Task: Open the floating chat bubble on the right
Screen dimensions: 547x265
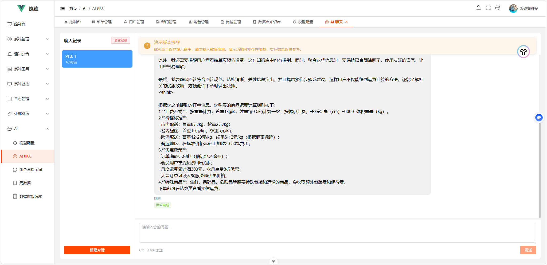Action: point(539,118)
